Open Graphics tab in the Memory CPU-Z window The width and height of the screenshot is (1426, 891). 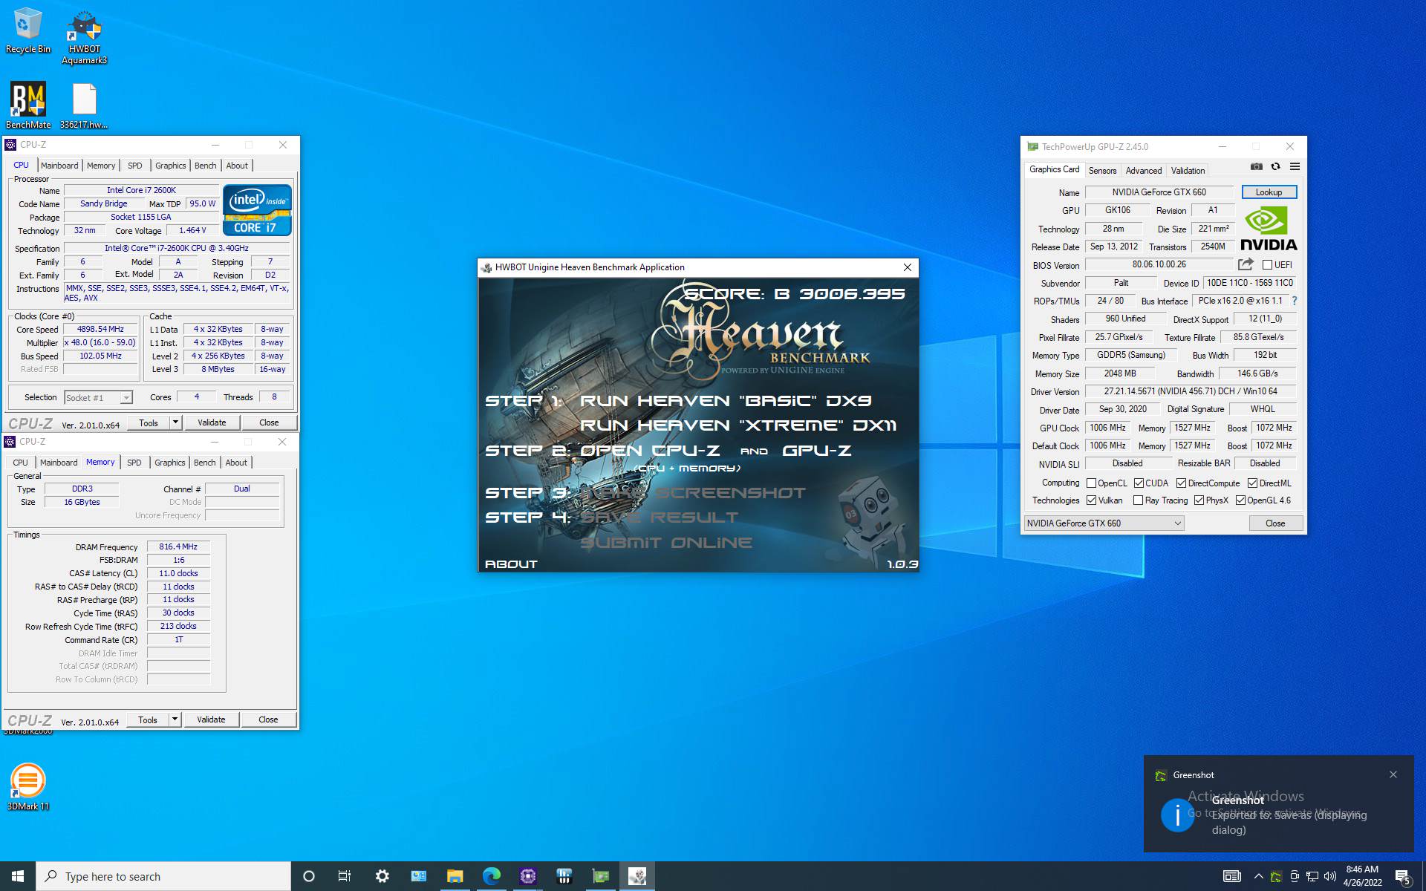point(169,463)
